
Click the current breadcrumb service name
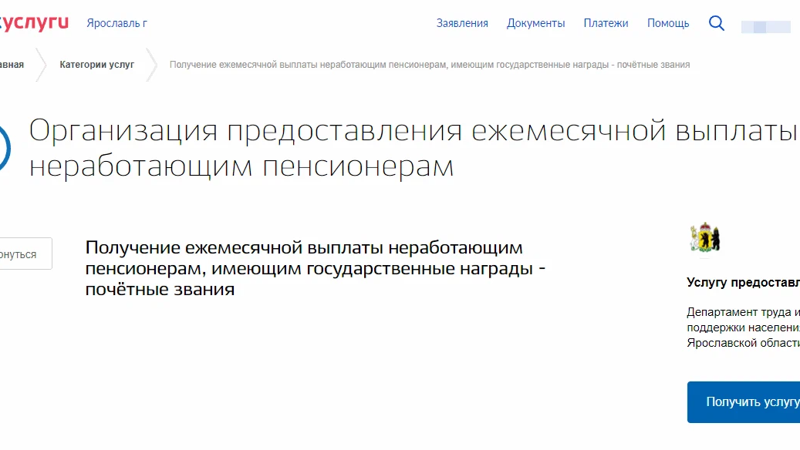(x=430, y=65)
